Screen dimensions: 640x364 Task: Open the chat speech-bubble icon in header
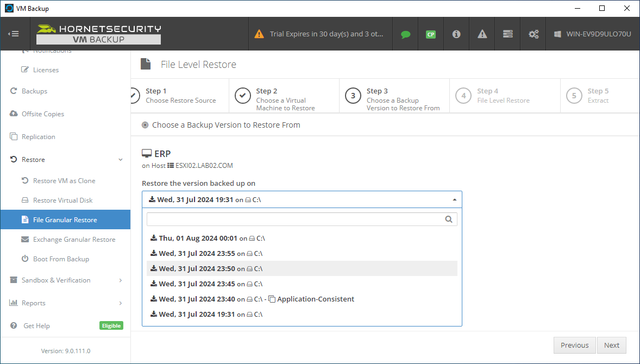point(405,34)
